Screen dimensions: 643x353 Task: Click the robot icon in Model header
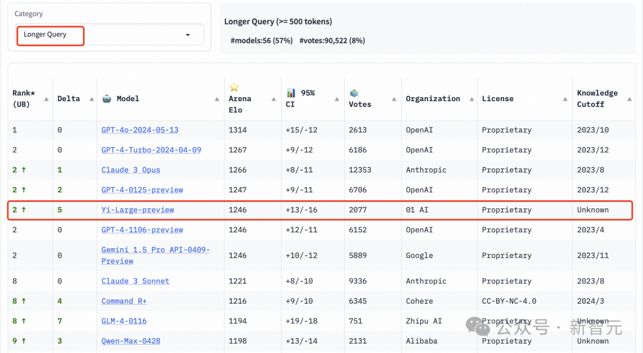107,98
